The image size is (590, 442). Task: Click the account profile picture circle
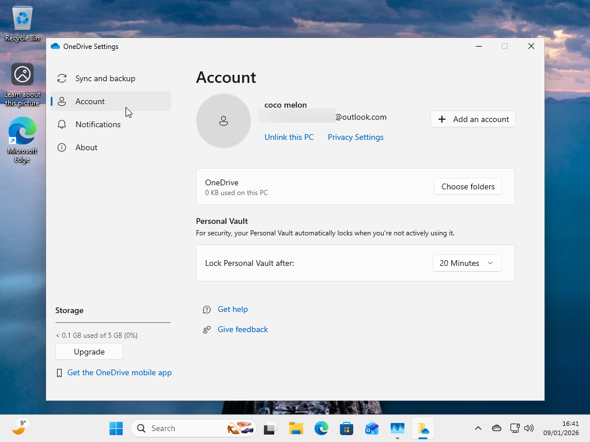224,121
